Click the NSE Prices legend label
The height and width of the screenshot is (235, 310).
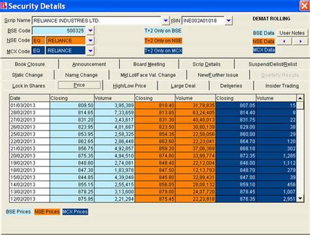47,211
